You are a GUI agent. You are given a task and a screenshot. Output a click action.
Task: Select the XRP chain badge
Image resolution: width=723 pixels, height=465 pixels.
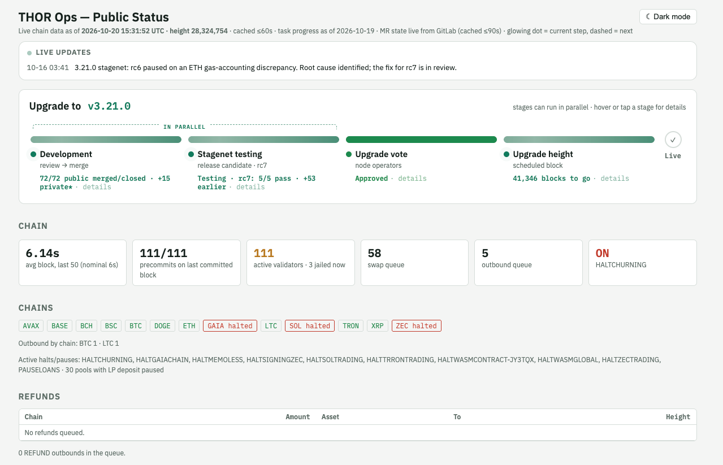tap(378, 326)
